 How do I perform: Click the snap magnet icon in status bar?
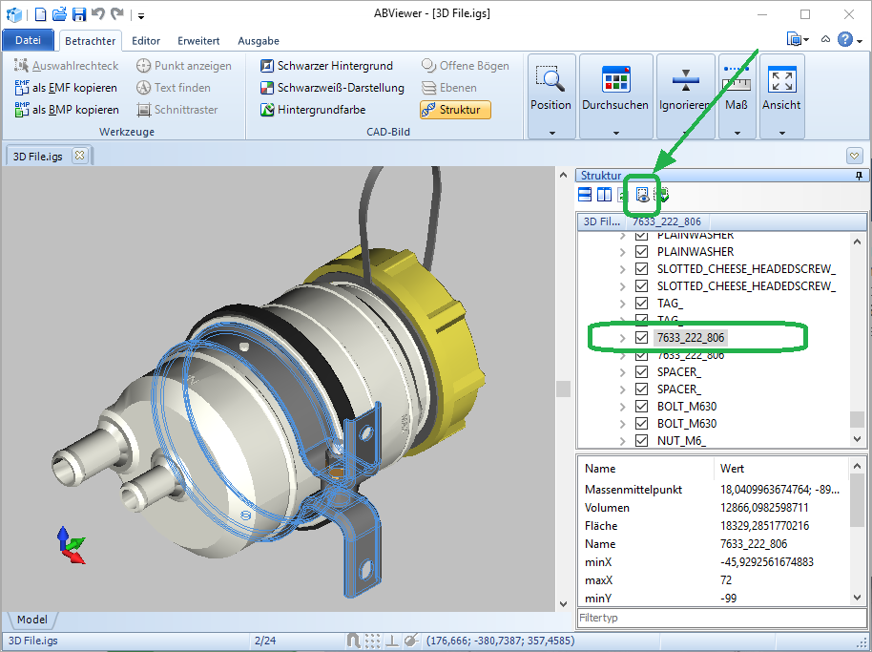(352, 641)
